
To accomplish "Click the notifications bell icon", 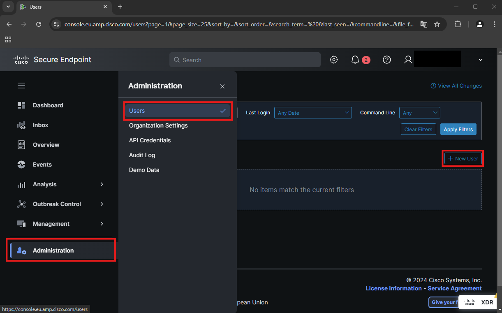I will [355, 60].
